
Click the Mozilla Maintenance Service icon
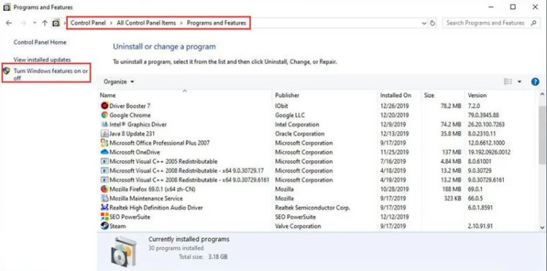pyautogui.click(x=104, y=198)
